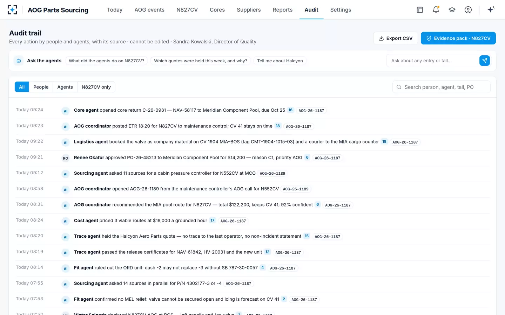Click the Fit agent no MEL relief entry text
The height and width of the screenshot is (315, 505).
[x=176, y=299]
